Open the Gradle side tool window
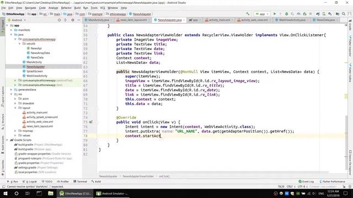 tap(350, 25)
